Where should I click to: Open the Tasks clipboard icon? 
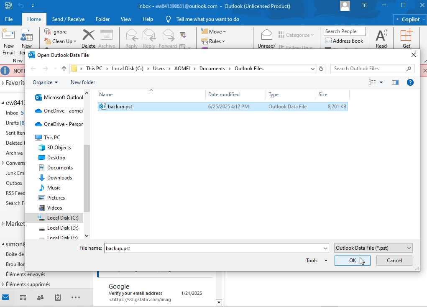pos(58,297)
